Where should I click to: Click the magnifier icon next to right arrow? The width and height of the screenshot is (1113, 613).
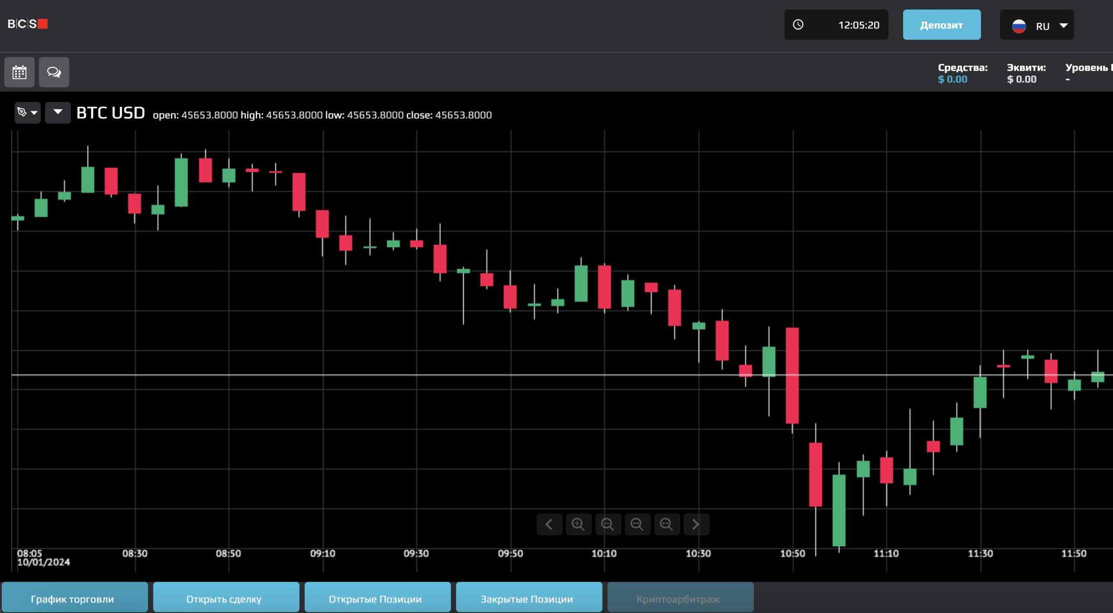click(666, 524)
